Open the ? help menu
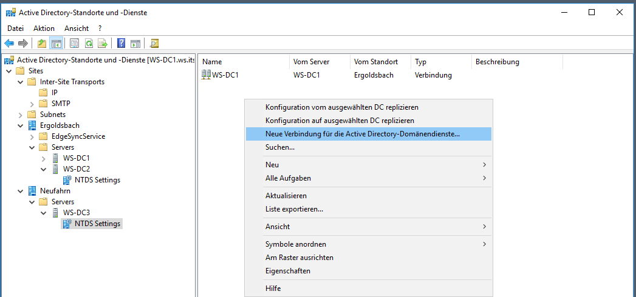The height and width of the screenshot is (297, 636). pos(100,28)
